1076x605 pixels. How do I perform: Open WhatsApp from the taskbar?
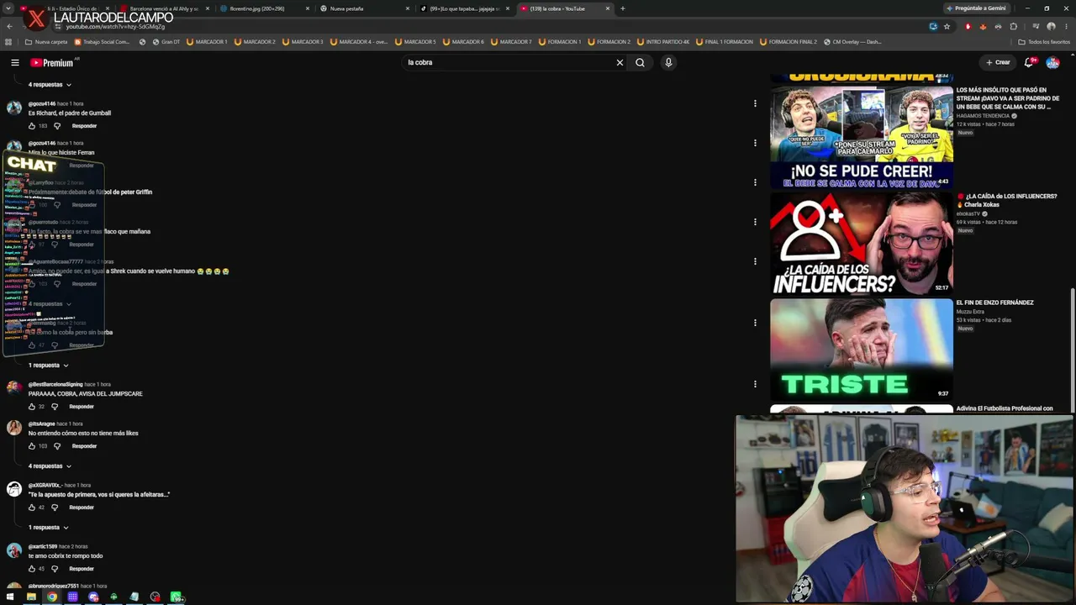tap(176, 597)
